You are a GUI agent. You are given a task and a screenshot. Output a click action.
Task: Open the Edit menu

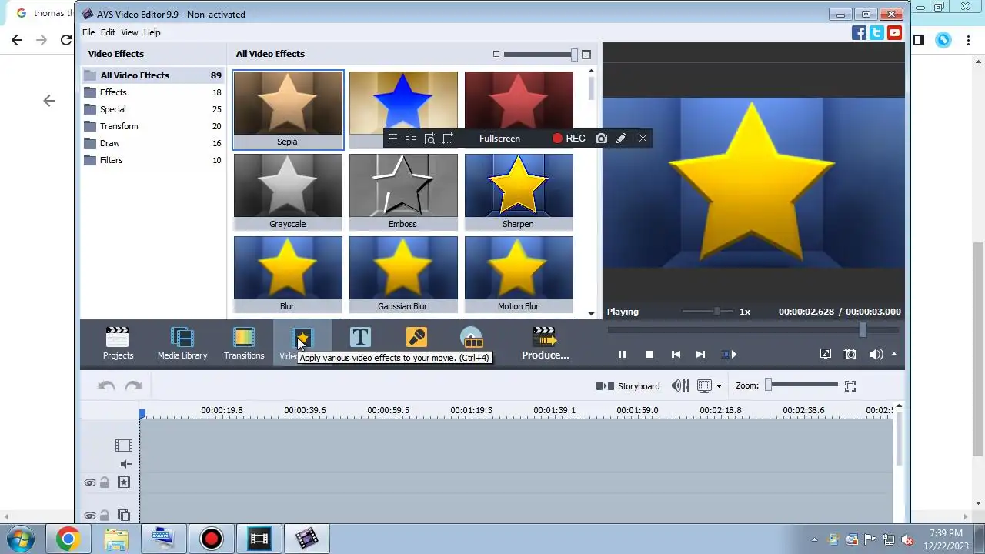pyautogui.click(x=108, y=32)
